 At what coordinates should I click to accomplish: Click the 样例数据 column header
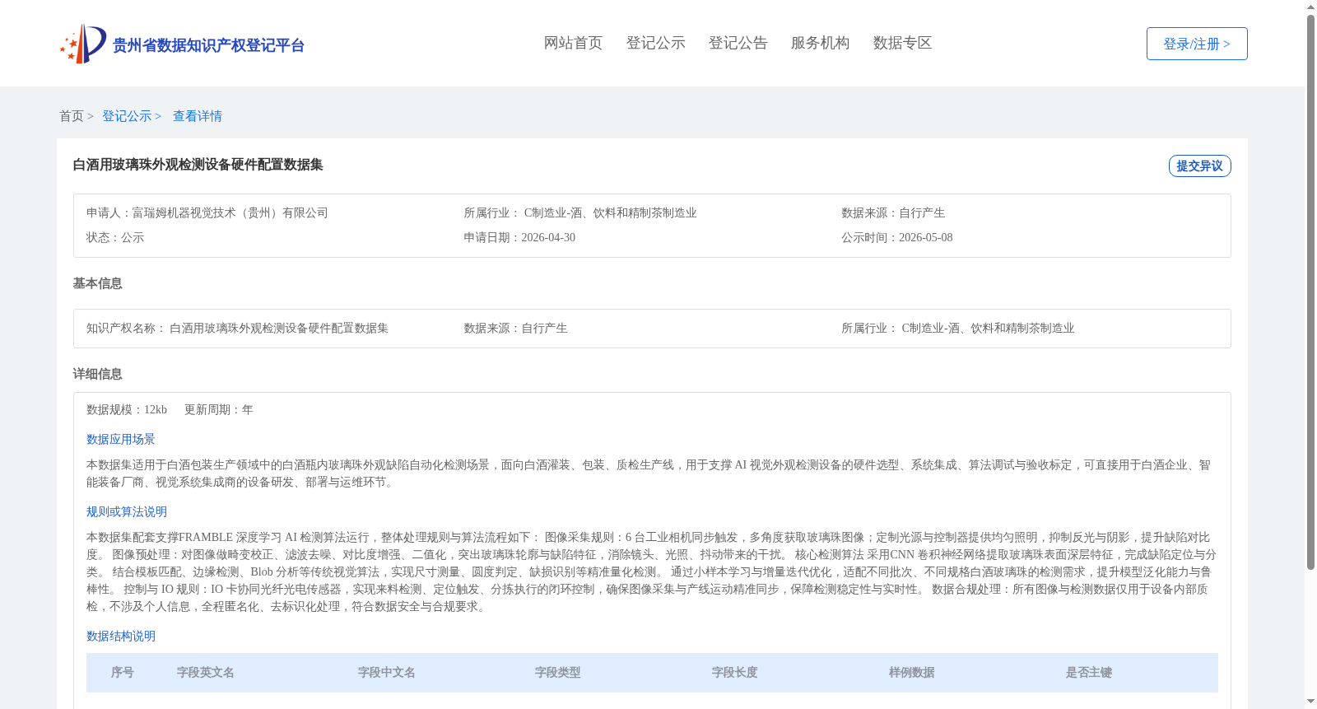pyautogui.click(x=912, y=672)
